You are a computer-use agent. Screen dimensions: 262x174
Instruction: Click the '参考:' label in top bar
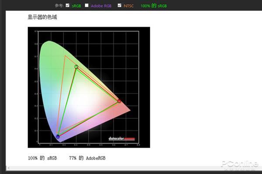point(59,6)
